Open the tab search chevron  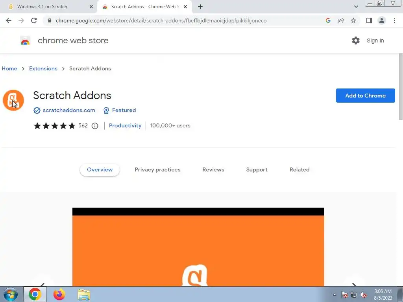356,7
